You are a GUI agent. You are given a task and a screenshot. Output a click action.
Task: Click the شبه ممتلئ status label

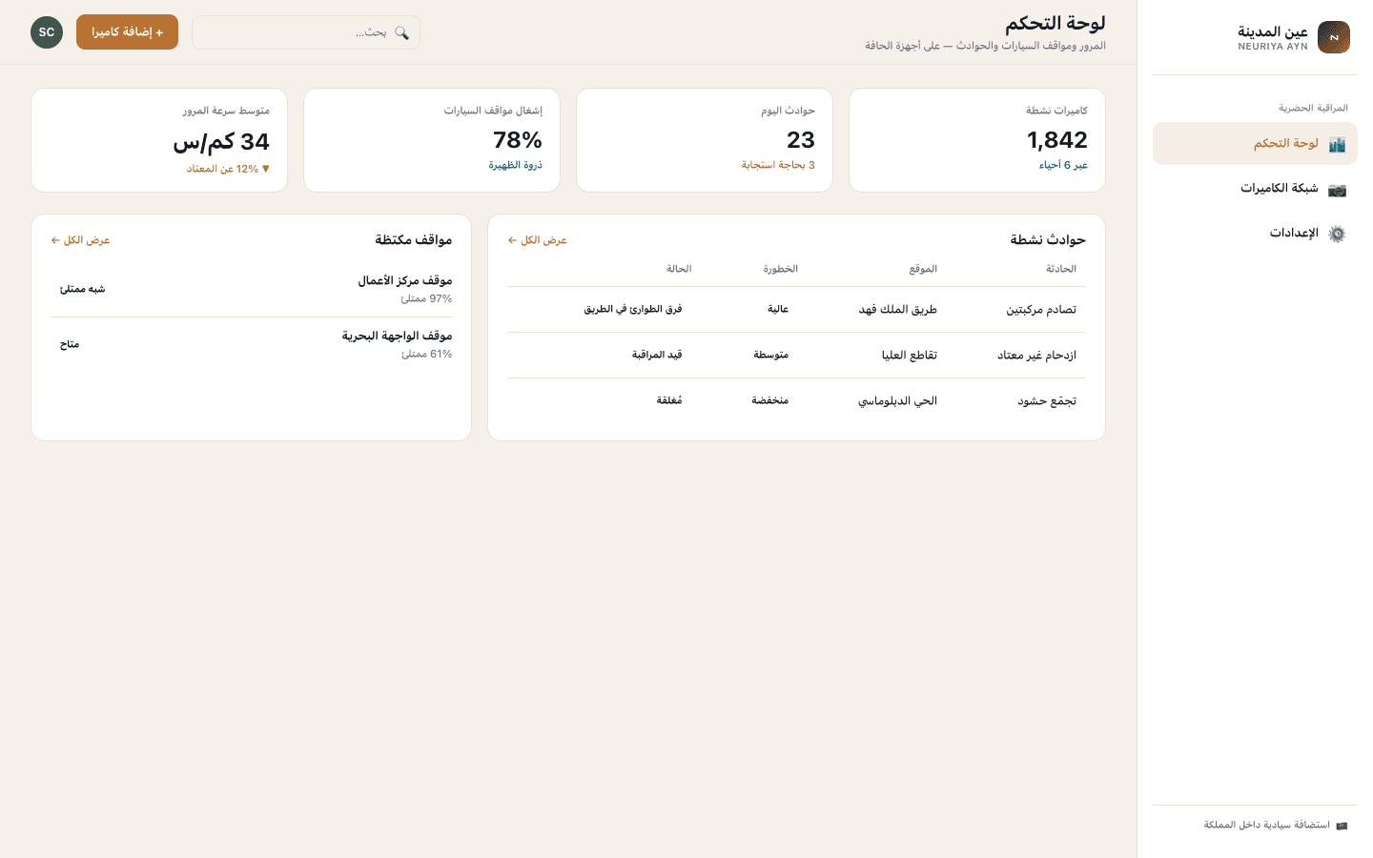click(83, 289)
